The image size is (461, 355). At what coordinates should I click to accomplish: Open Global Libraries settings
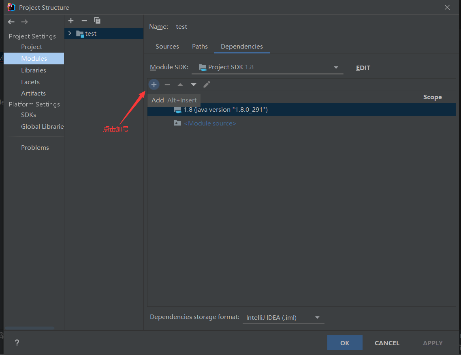pos(43,126)
